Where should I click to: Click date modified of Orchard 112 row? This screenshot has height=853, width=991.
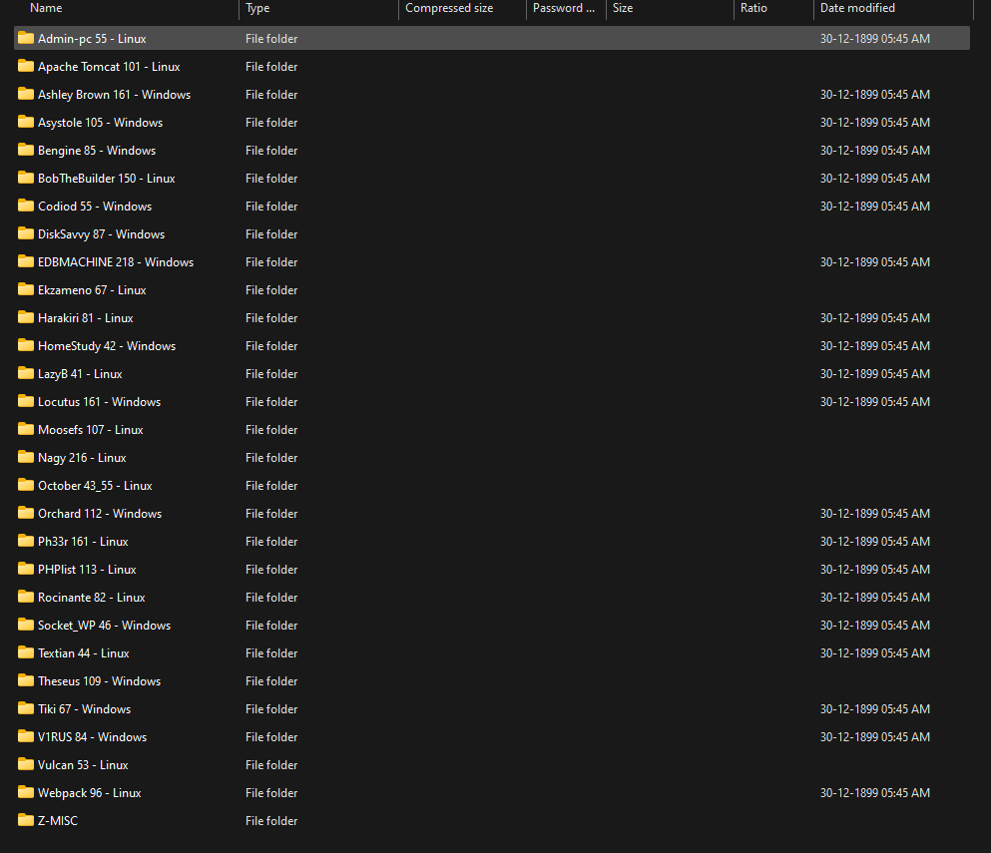coord(874,514)
